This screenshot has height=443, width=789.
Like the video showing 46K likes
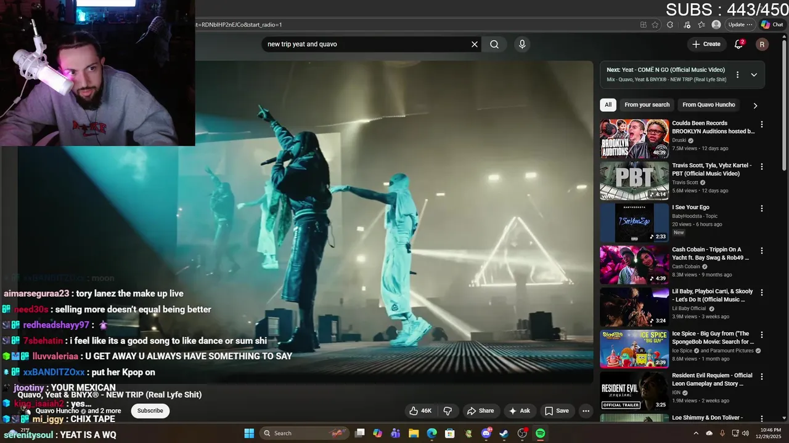[x=421, y=410]
